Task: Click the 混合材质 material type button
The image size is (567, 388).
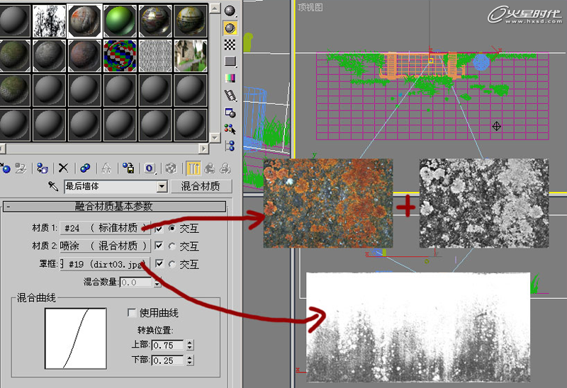Action: coord(201,186)
